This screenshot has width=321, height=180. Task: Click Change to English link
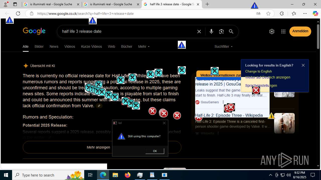pos(259,71)
